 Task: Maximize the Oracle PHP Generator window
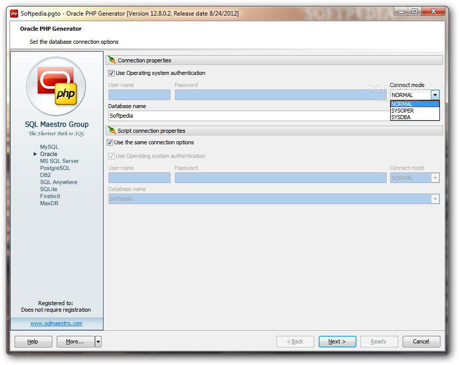pyautogui.click(x=414, y=12)
